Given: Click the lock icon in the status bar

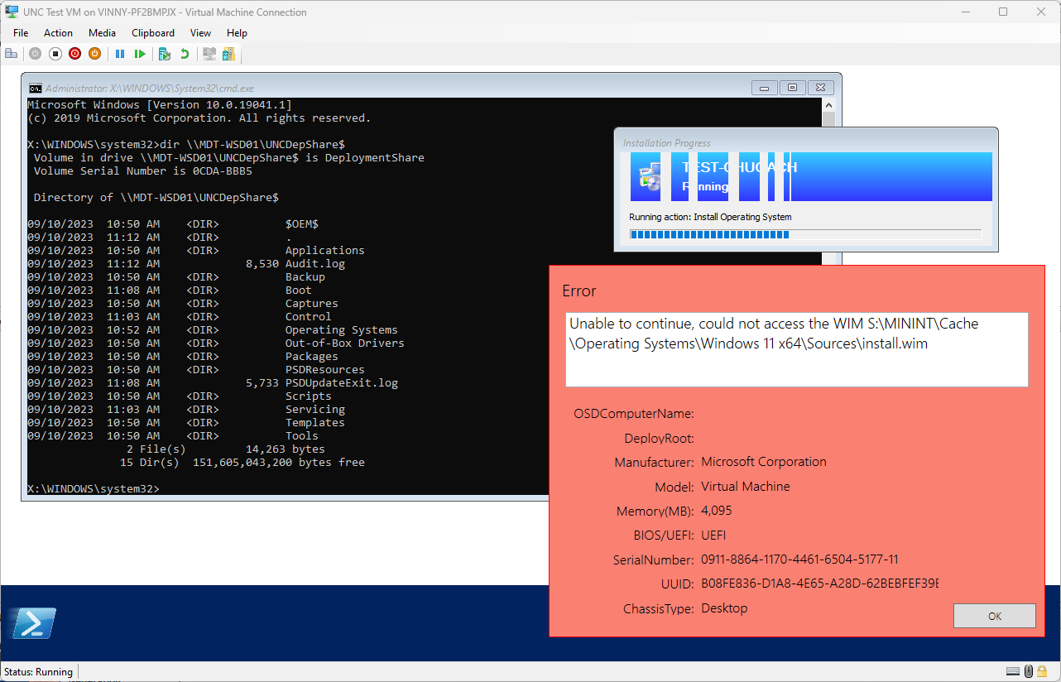Looking at the screenshot, I should pos(1042,671).
